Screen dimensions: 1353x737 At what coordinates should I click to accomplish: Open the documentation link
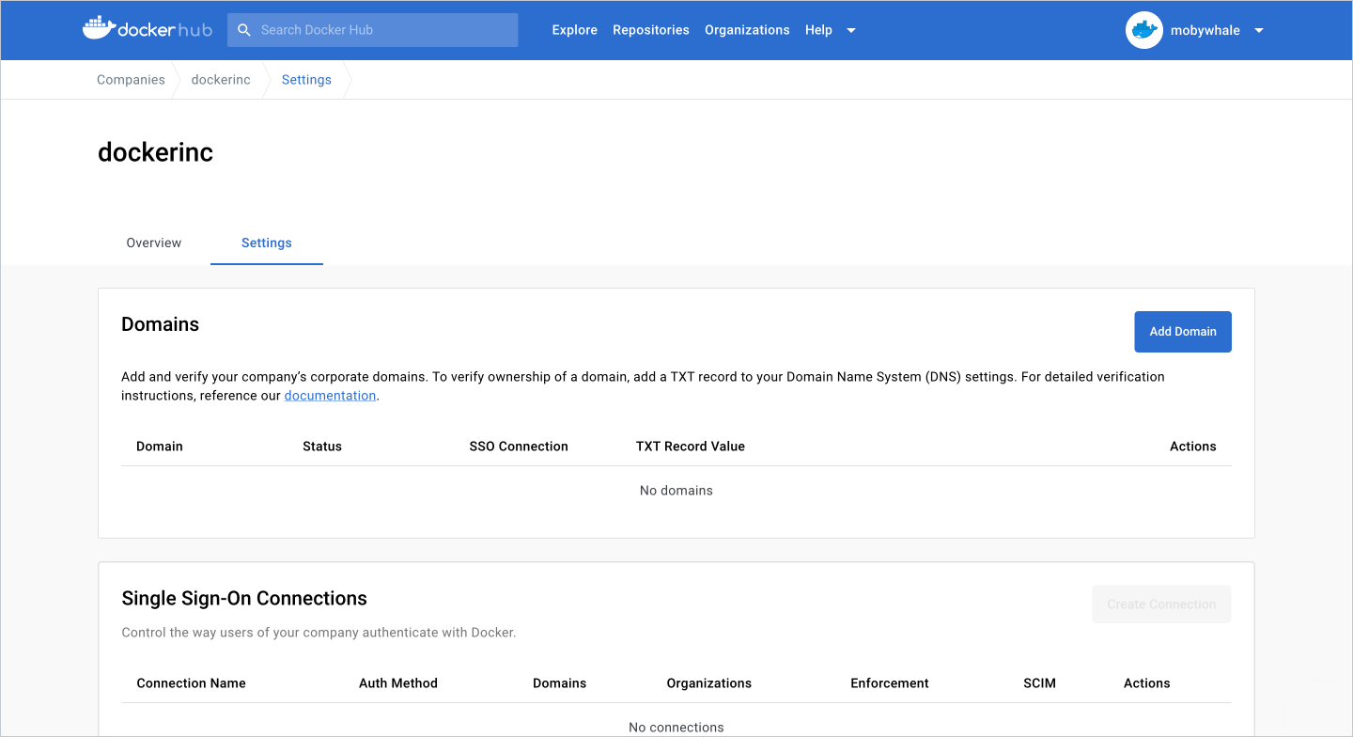click(330, 396)
